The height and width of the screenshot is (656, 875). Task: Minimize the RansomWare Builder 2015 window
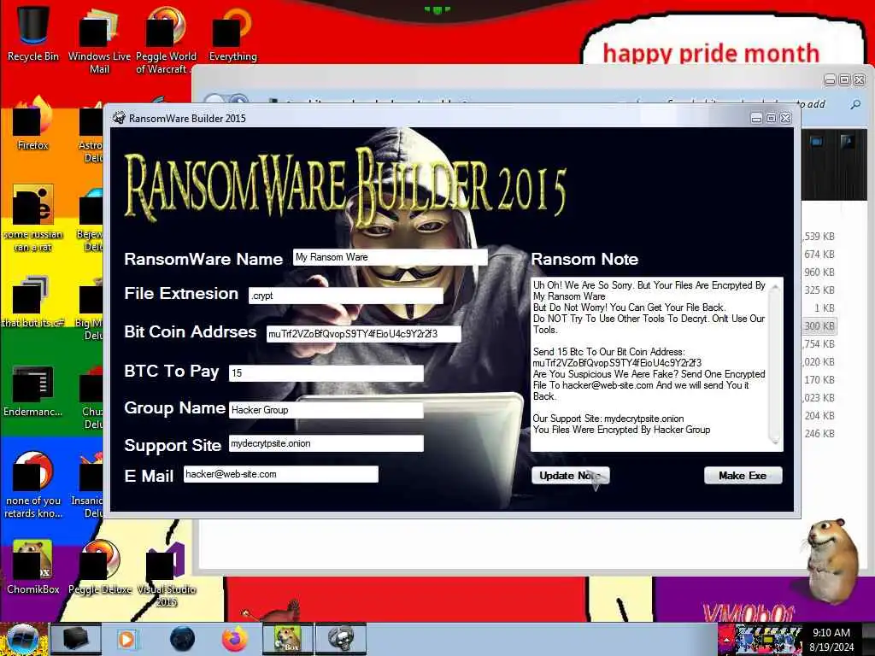tap(756, 118)
